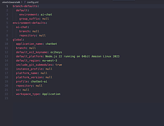Viewport: 164px width, 126px height.
Task: Click the 'eu-west-3' value
Action: [x=50, y=61]
